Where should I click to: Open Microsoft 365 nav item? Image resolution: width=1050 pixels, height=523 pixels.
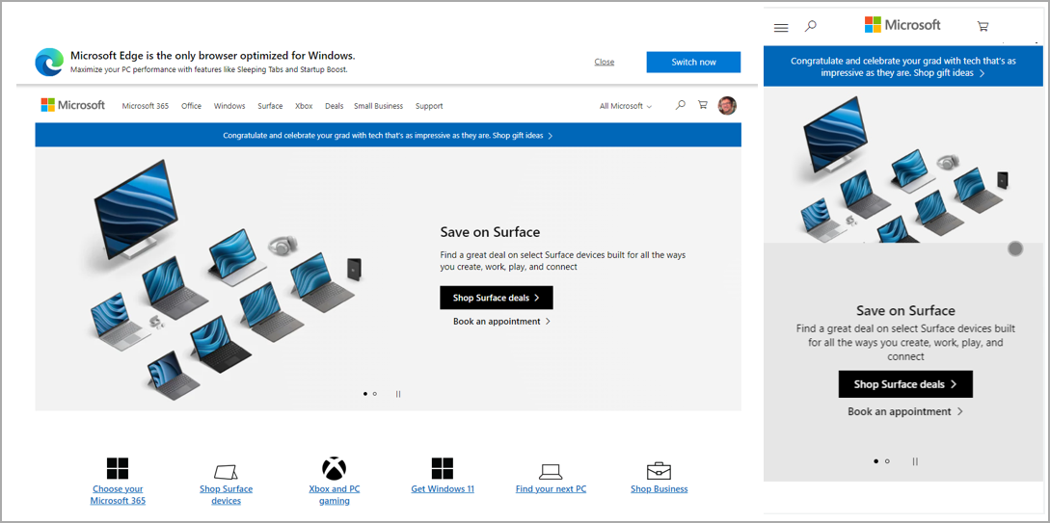[x=146, y=106]
